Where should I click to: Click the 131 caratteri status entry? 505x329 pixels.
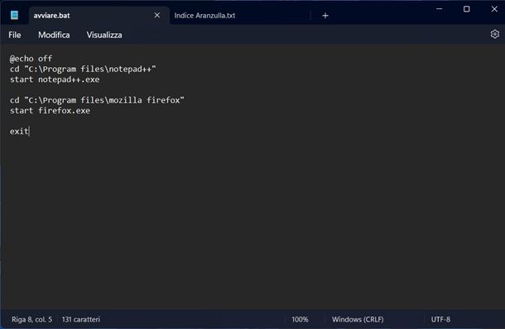[81, 319]
